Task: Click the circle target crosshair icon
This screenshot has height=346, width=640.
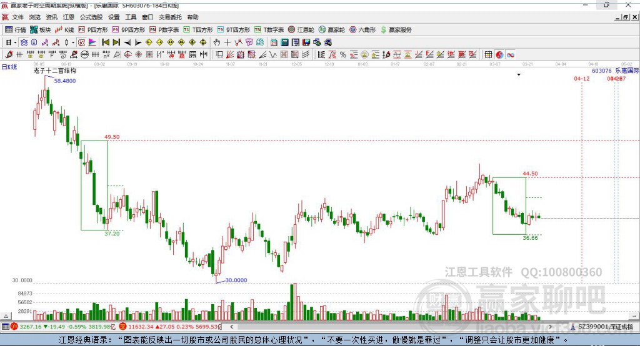Action: tap(127, 55)
